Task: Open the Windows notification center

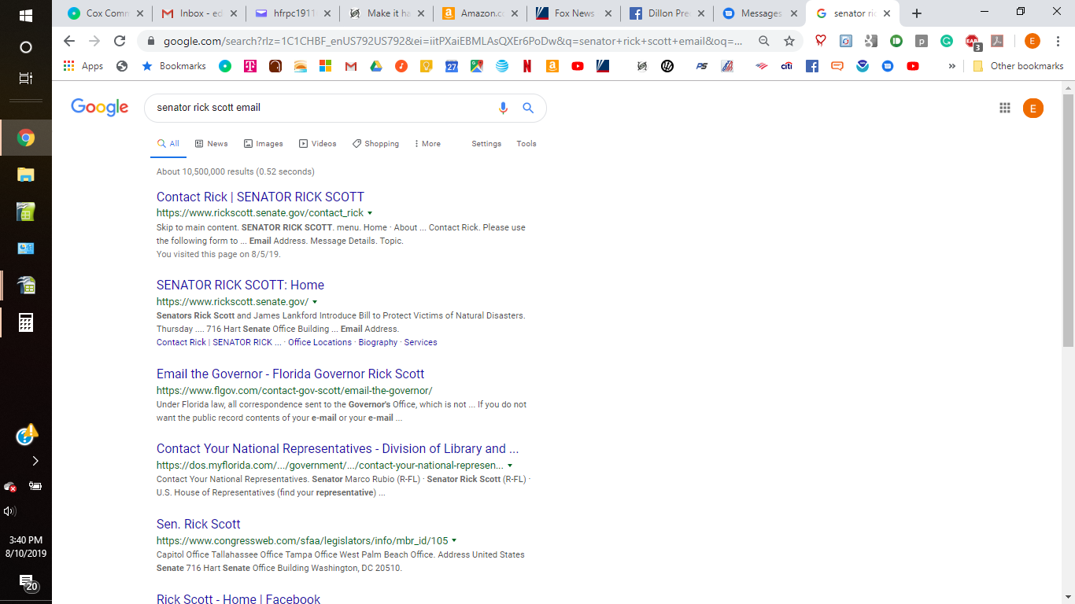Action: 28,583
